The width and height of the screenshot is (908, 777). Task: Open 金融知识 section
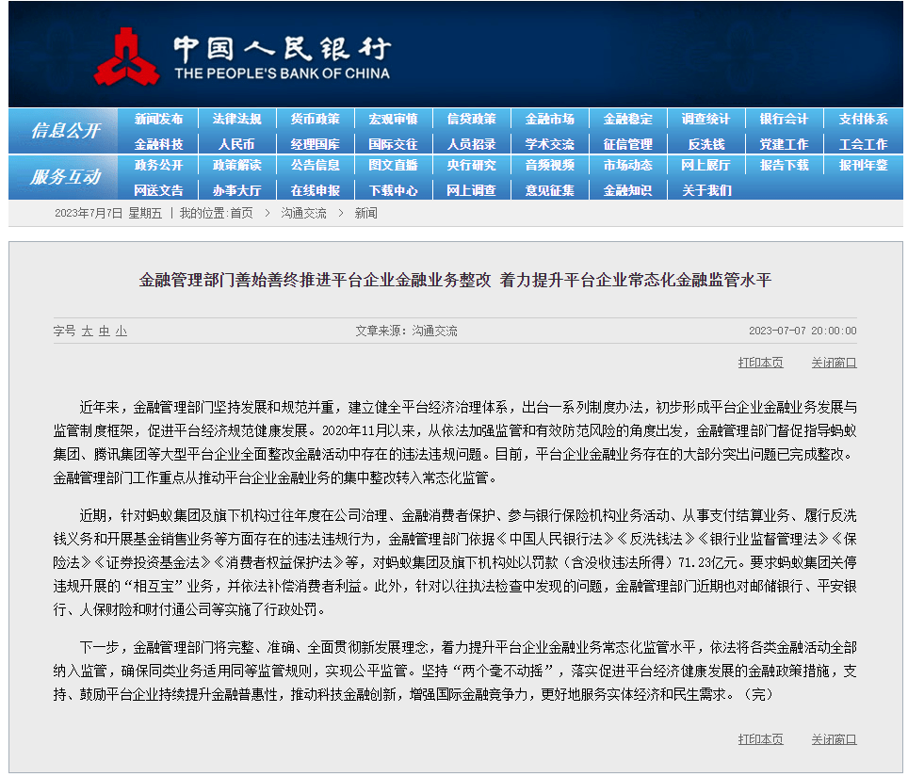tap(627, 190)
